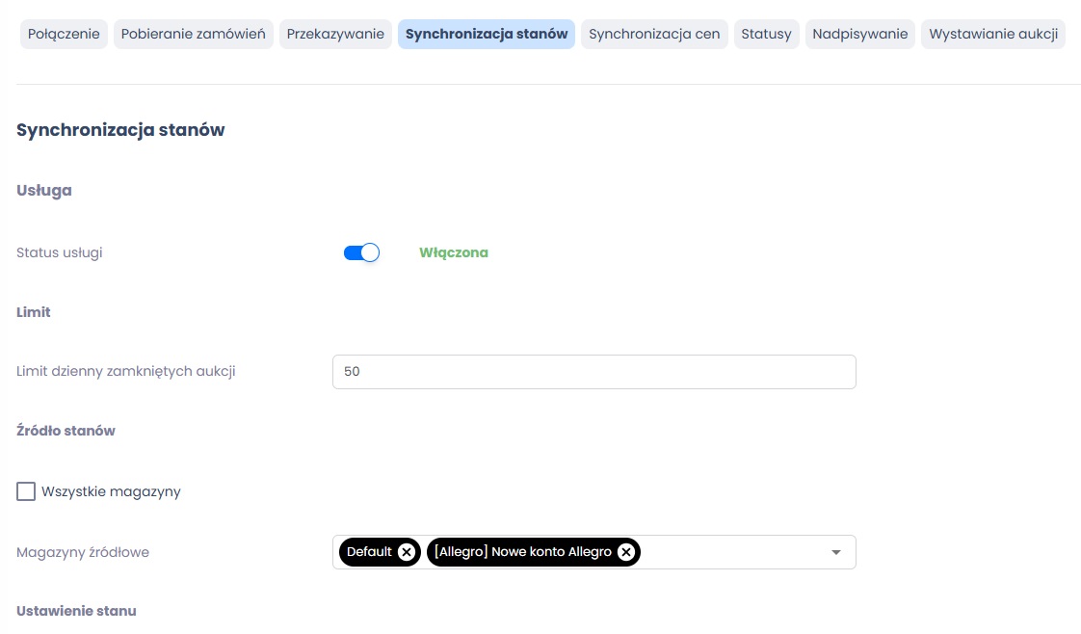Switch to the Statusy tab
This screenshot has height=634, width=1081.
point(766,34)
